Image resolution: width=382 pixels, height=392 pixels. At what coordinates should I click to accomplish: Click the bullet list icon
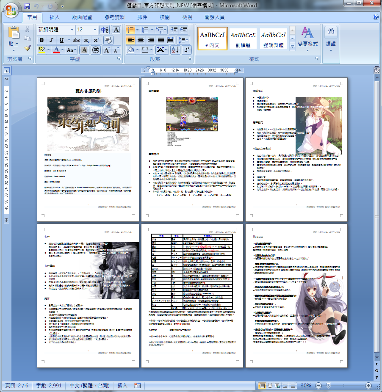point(131,30)
